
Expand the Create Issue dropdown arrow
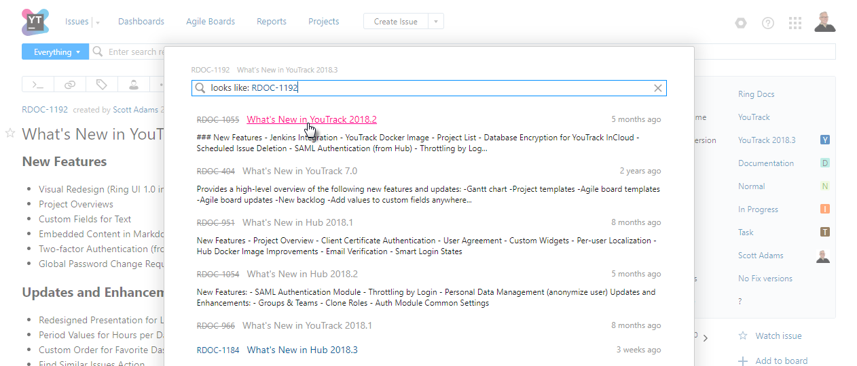[436, 22]
